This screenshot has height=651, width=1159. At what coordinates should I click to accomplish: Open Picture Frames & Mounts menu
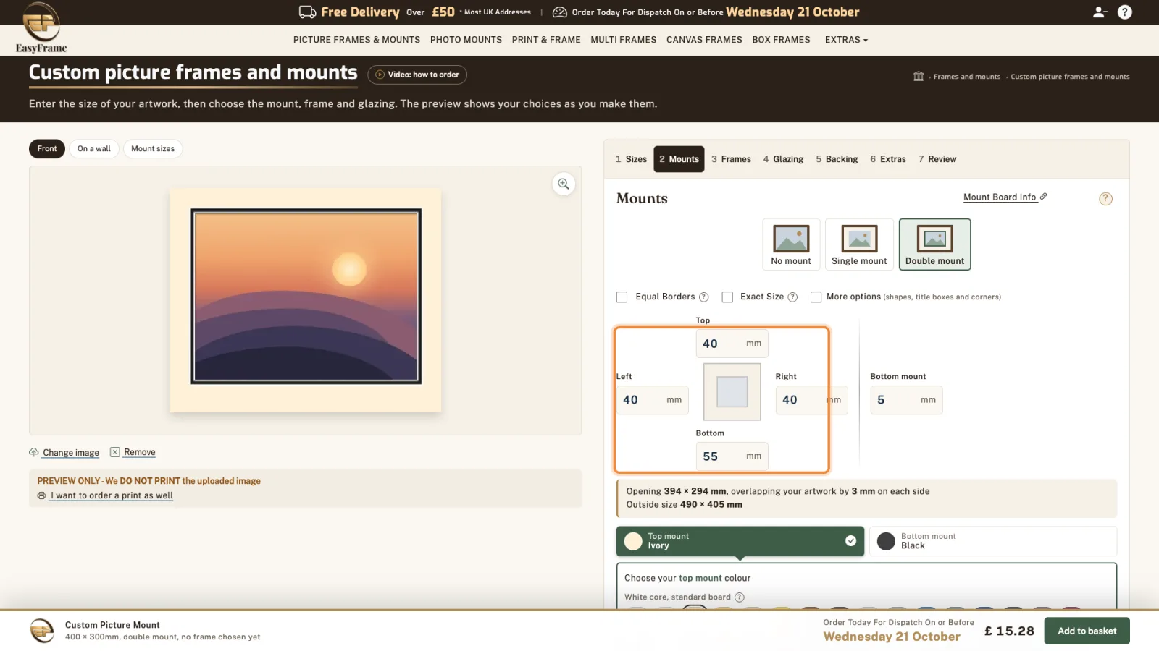click(x=356, y=40)
